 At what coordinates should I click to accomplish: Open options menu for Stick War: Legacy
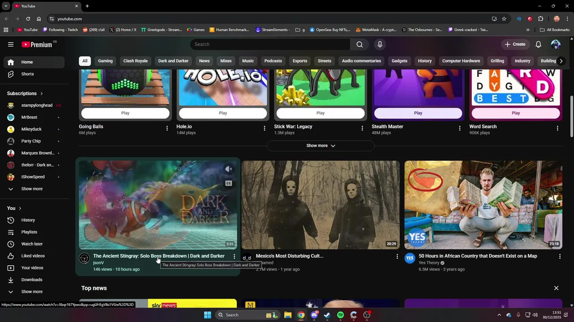tap(362, 128)
